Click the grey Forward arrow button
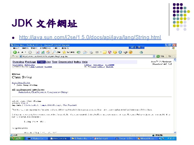Image resolution: width=194 pixels, height=145 pixels. 30,52
